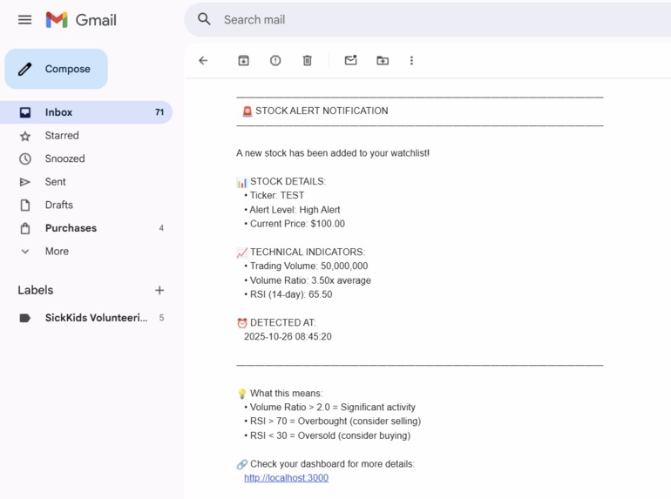Expand the More sidebar section
Viewport: 671px width, 499px height.
coord(57,251)
